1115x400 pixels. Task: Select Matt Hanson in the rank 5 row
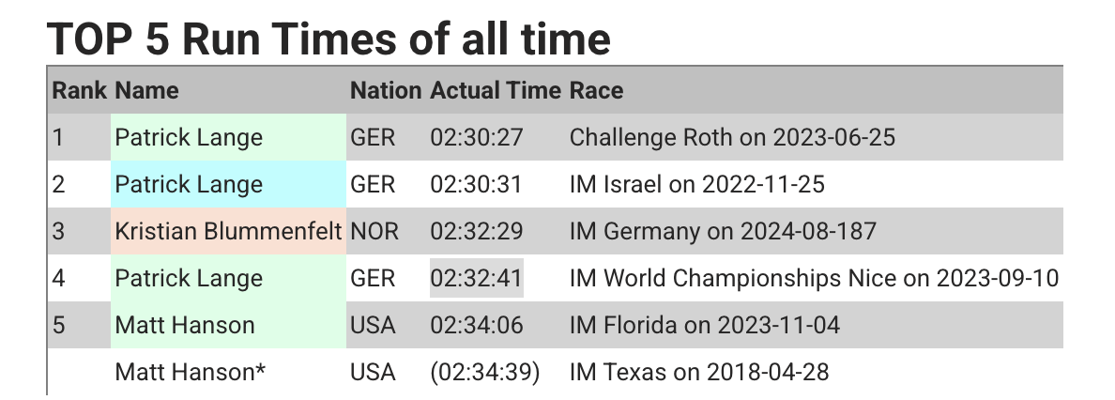(x=185, y=326)
